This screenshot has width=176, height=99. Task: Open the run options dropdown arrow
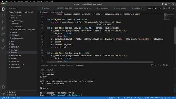pyautogui.click(x=166, y=8)
